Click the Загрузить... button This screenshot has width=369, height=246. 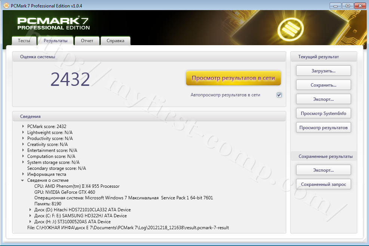(323, 71)
